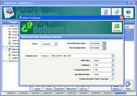The height and width of the screenshot is (96, 137).
Task: Select Vehicle in the folder tree
Action: coord(15,32)
